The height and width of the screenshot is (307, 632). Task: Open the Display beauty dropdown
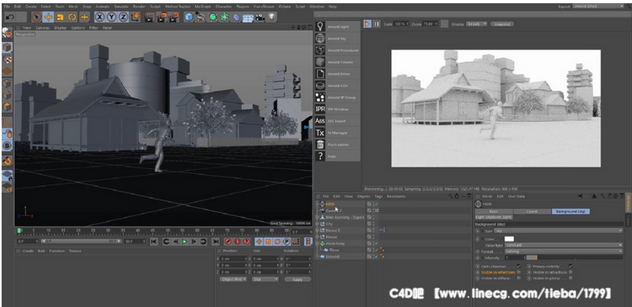coord(476,24)
